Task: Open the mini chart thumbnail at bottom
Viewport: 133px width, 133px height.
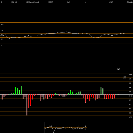Action: [x=66, y=127]
